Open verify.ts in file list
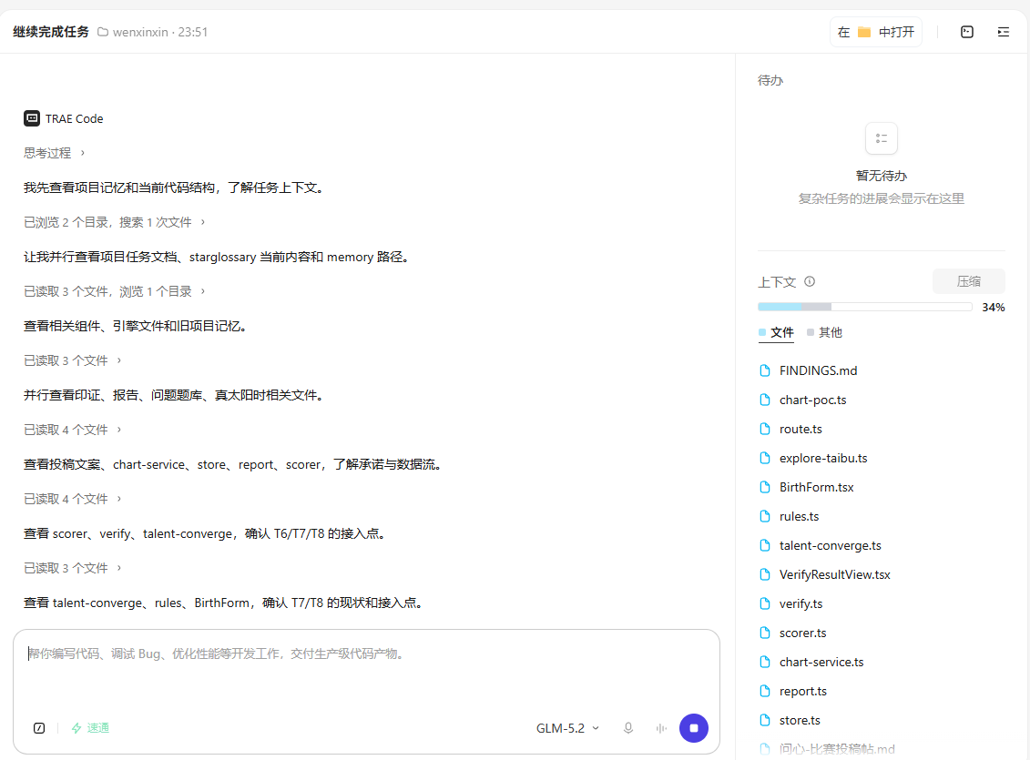Image resolution: width=1030 pixels, height=760 pixels. click(x=801, y=603)
